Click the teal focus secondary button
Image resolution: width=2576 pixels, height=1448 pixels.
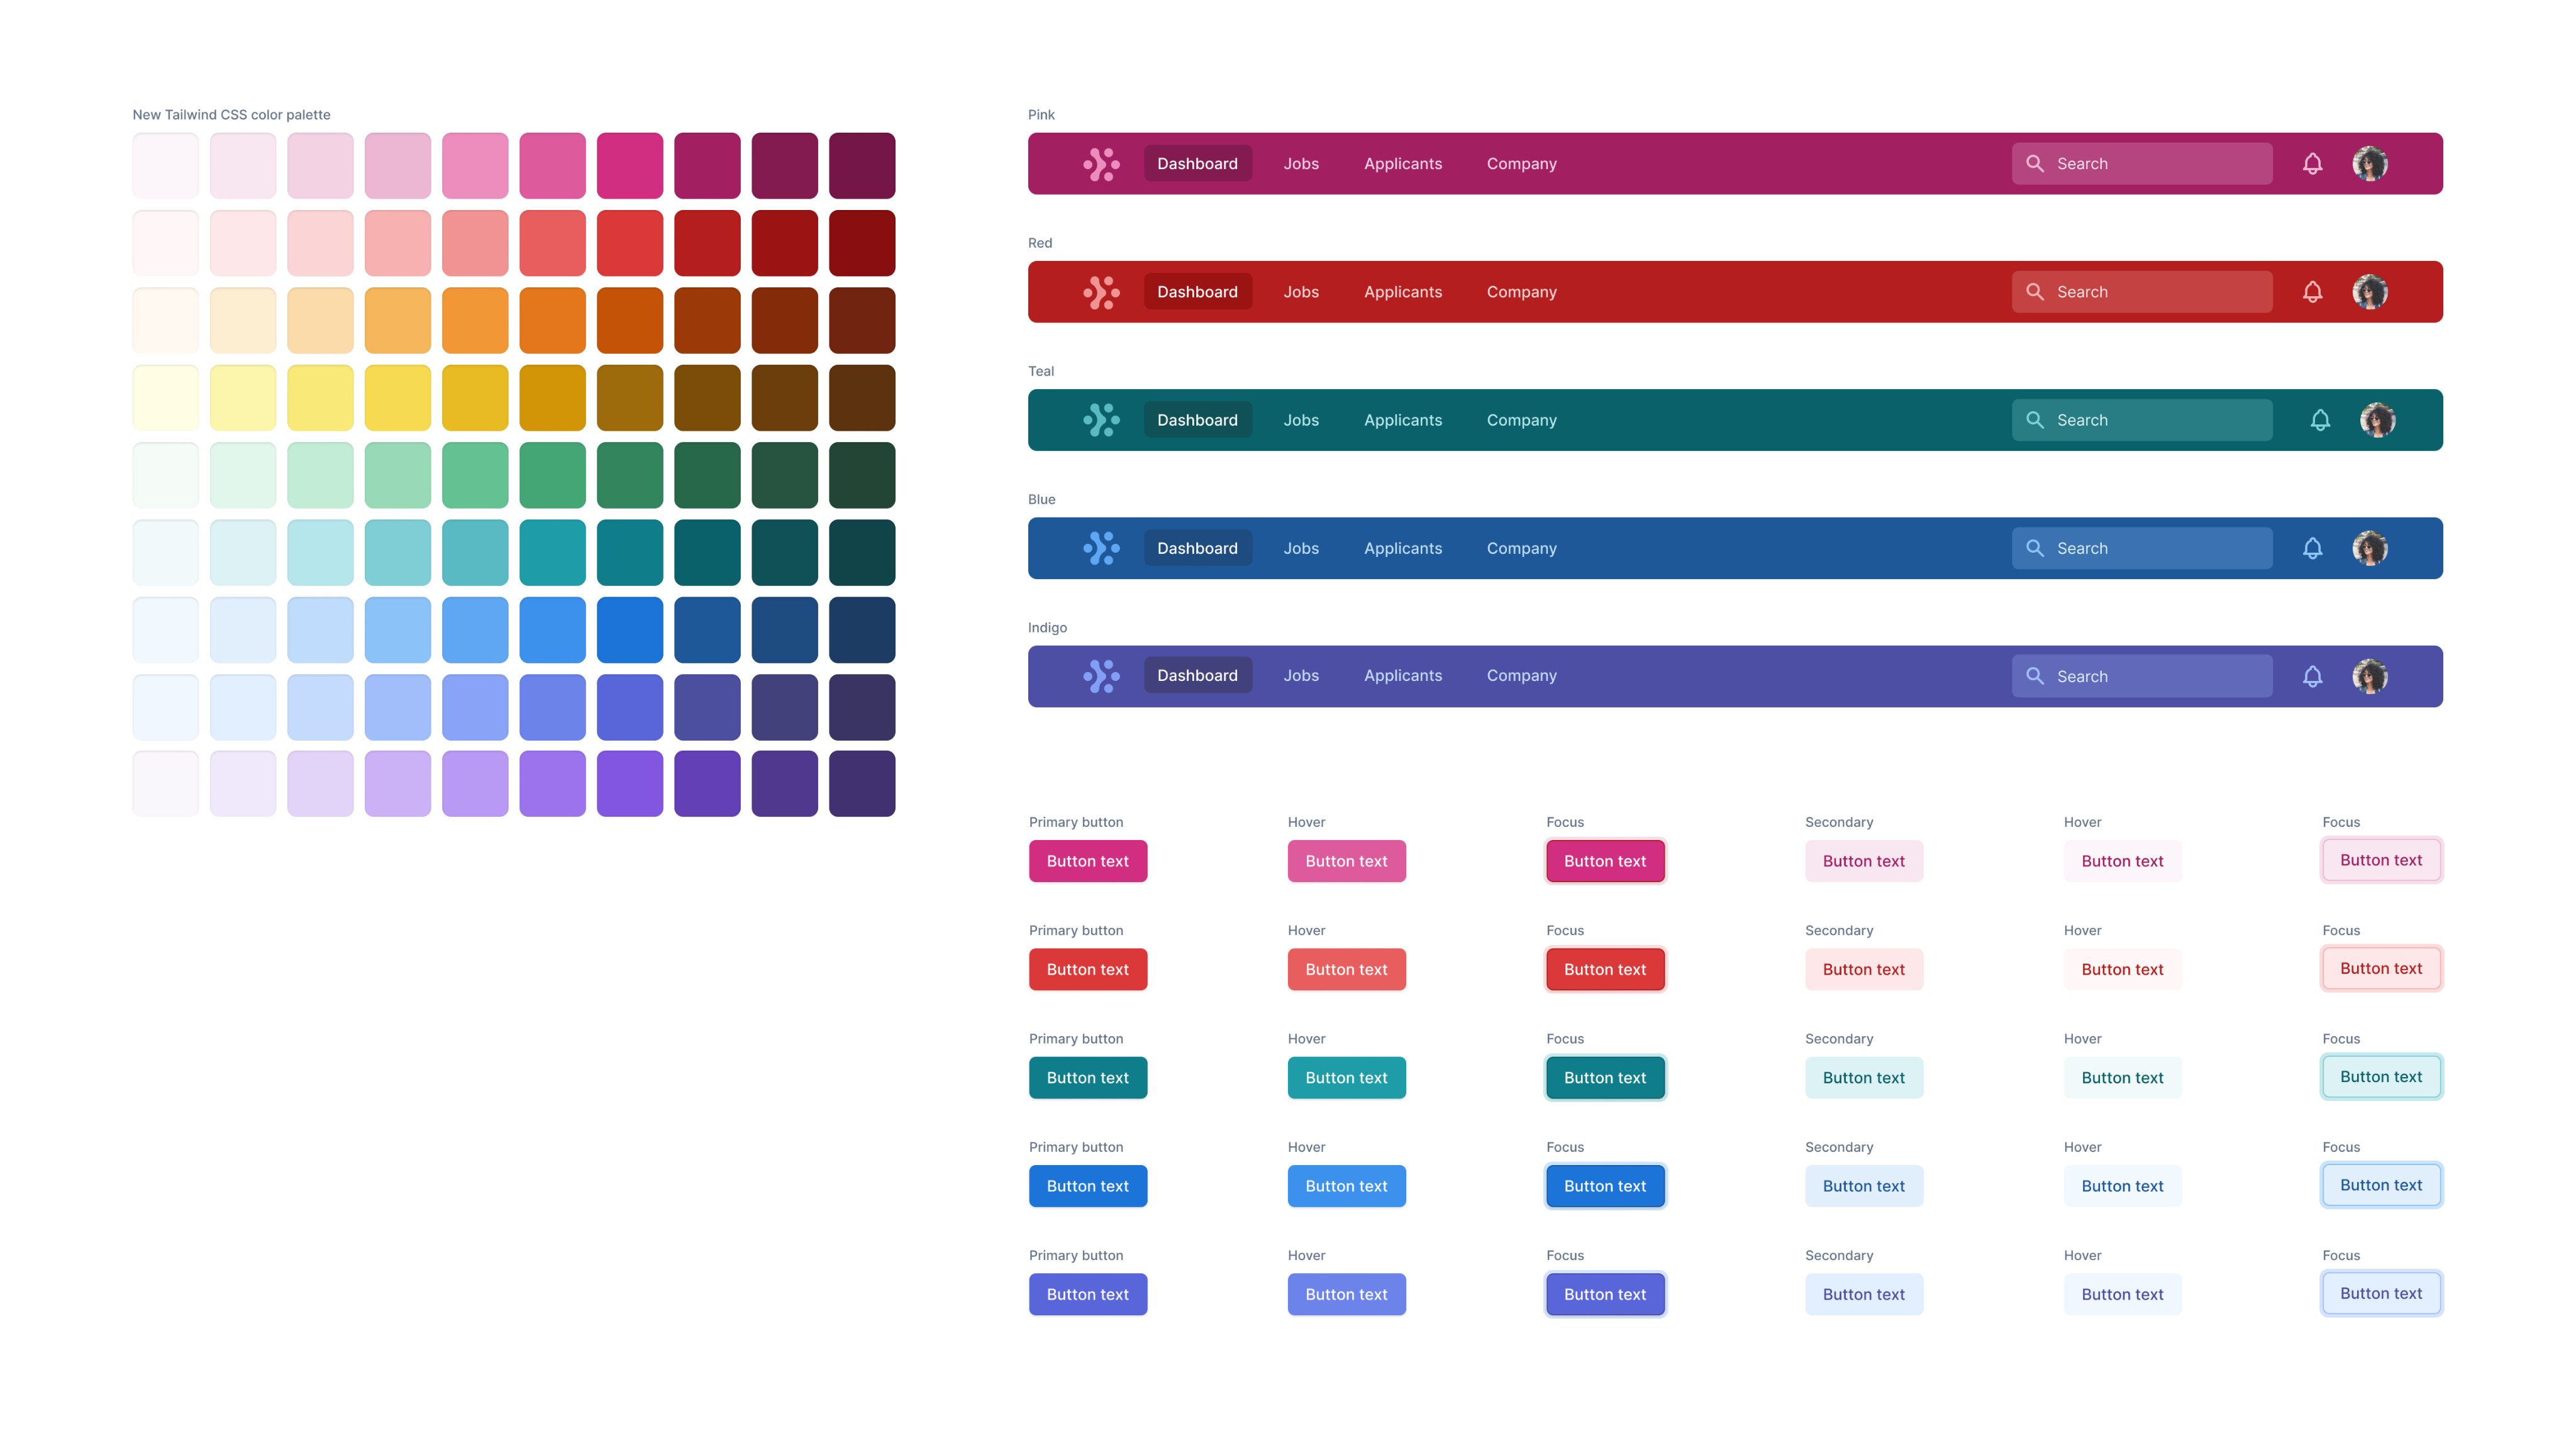tap(2382, 1076)
